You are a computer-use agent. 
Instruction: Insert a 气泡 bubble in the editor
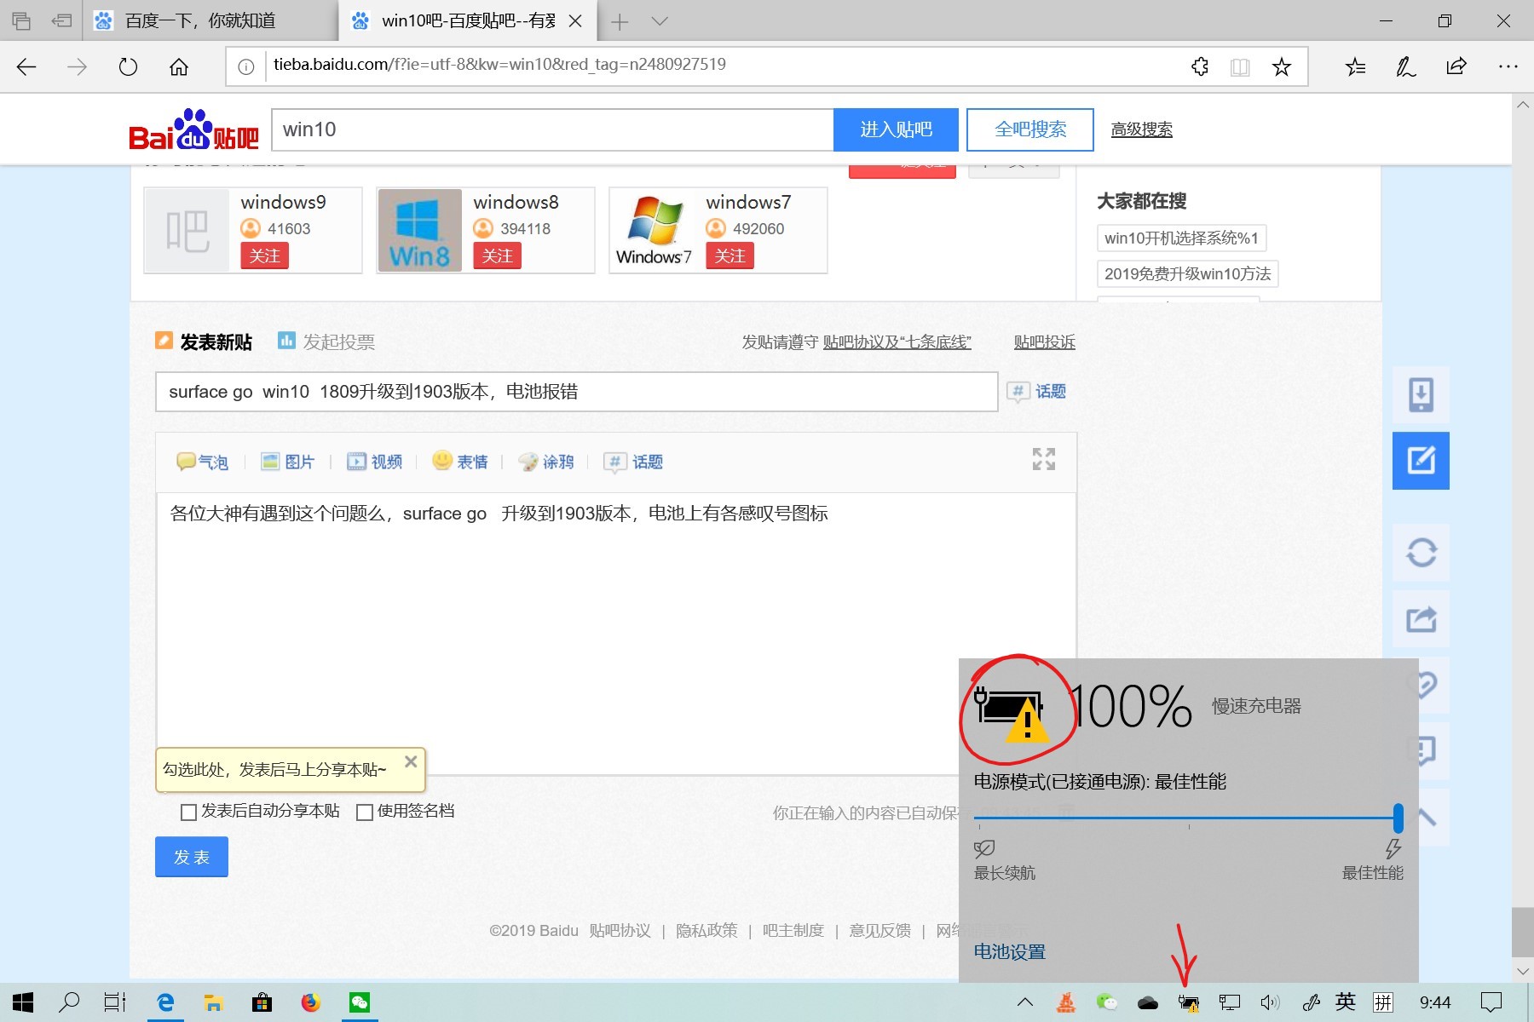coord(203,462)
